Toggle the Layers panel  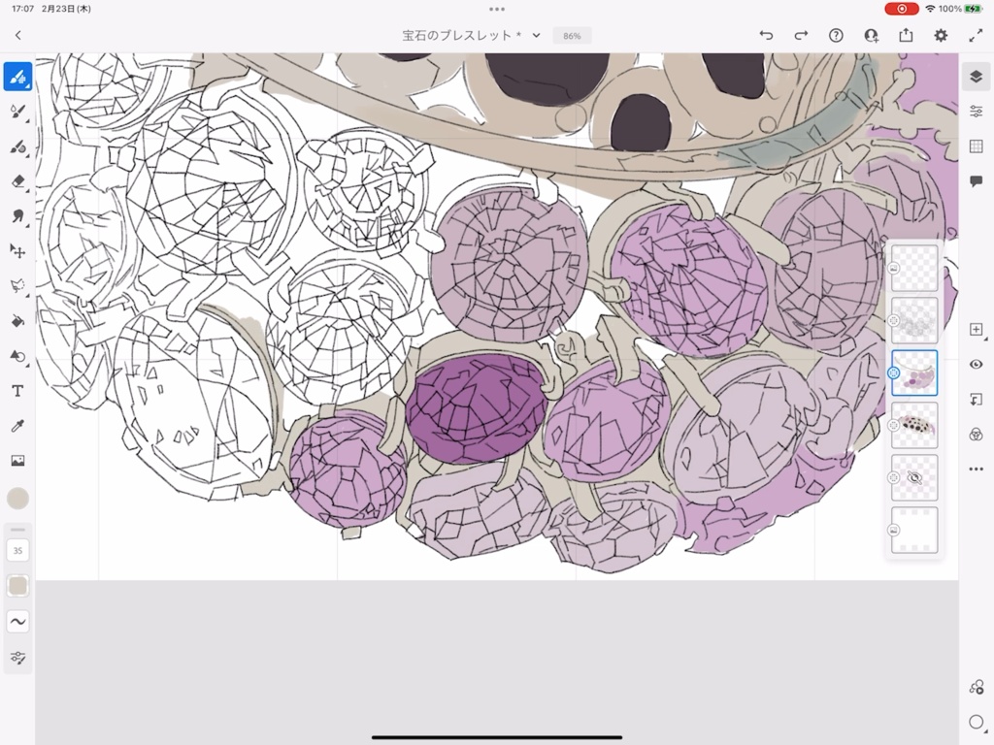coord(977,77)
